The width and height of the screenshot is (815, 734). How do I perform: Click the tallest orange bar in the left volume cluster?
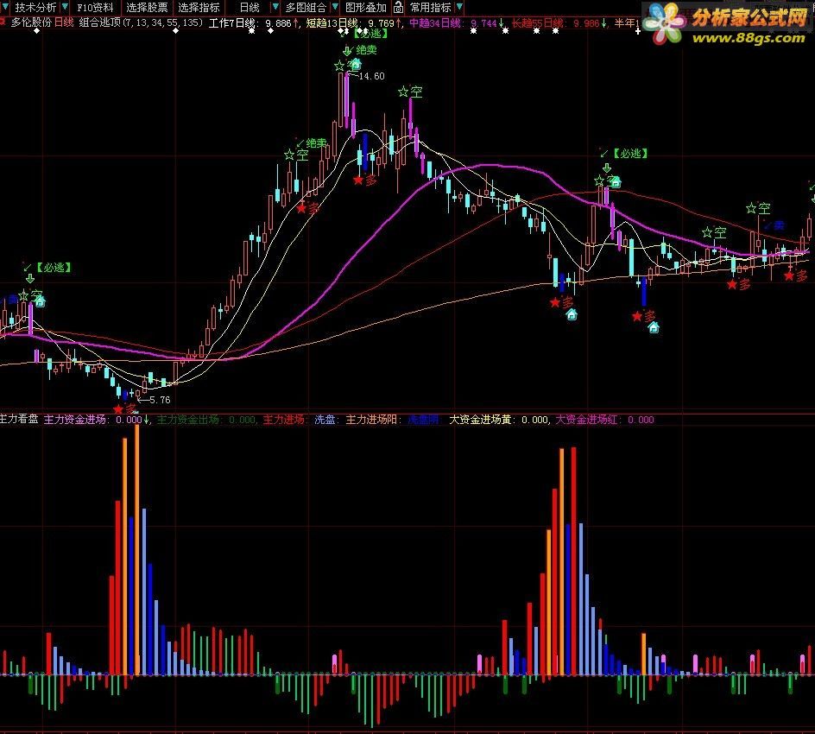click(x=137, y=549)
